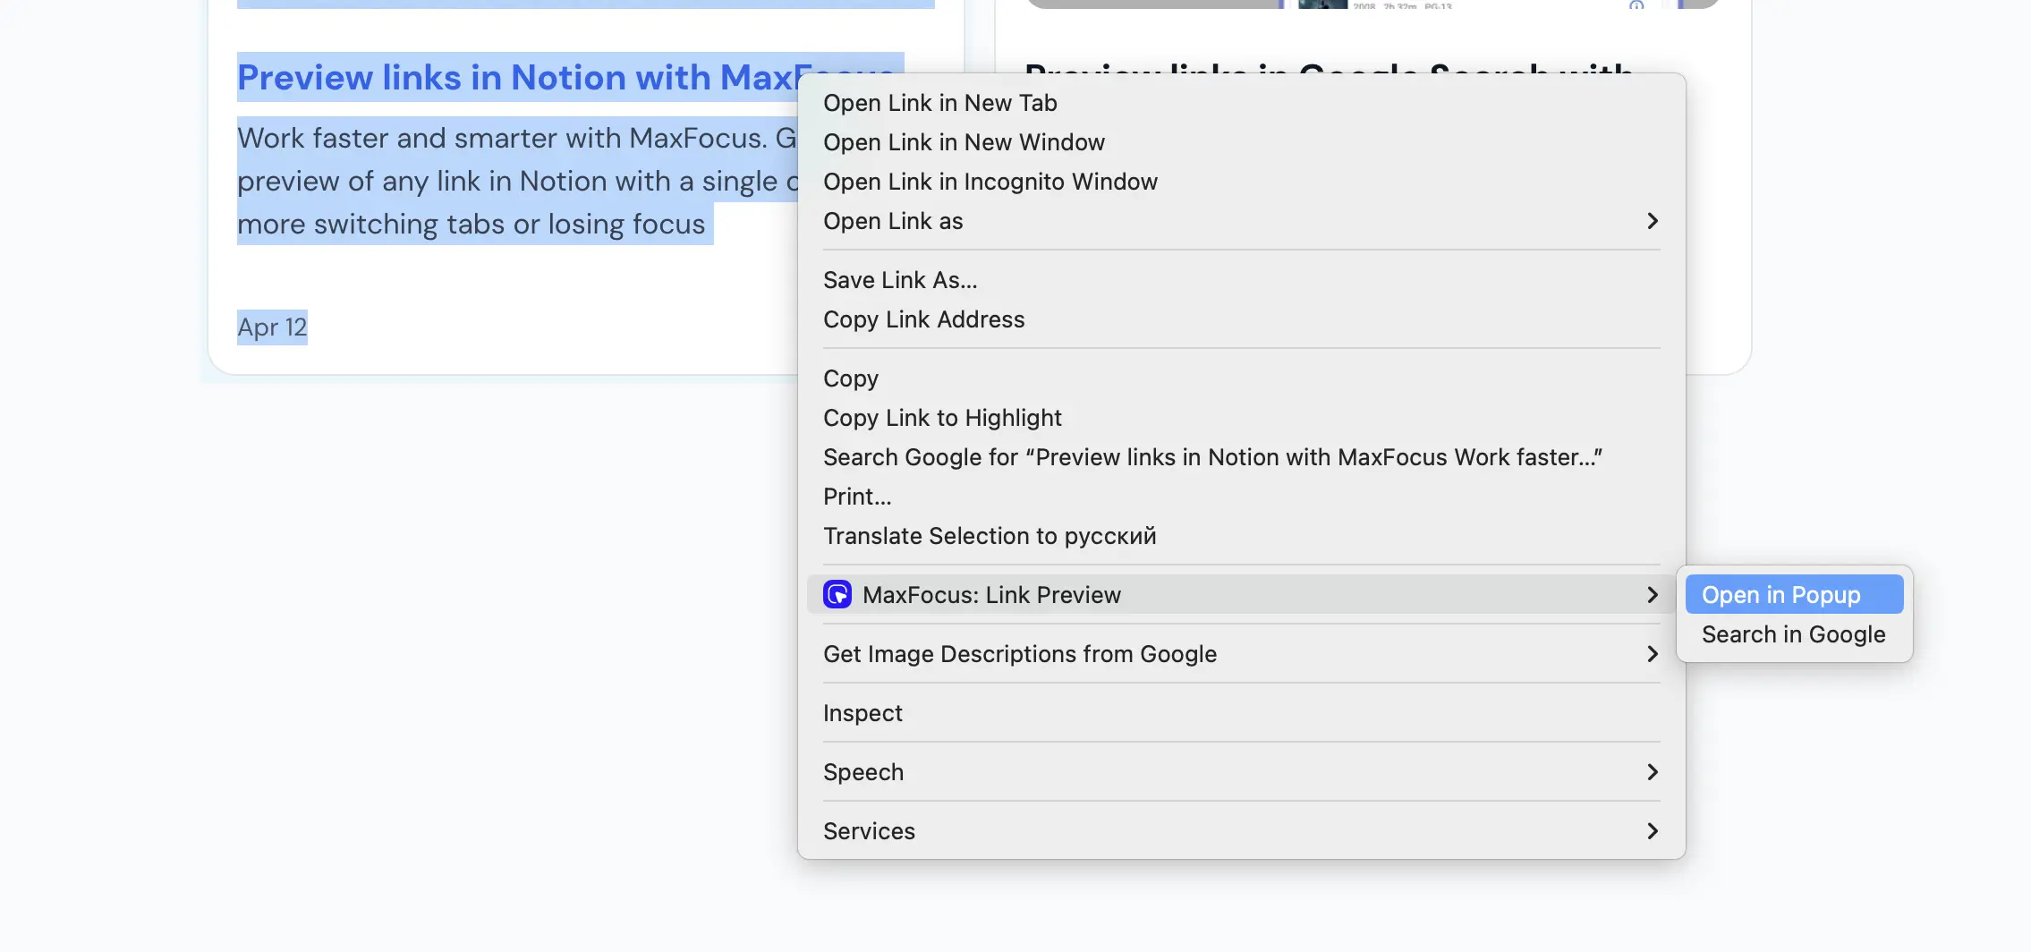Image resolution: width=2031 pixels, height=952 pixels.
Task: Expand the Services submenu chevron
Action: point(1653,831)
